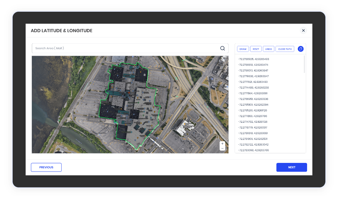Select coordinate -72.2780925, 42.9263493
The image size is (338, 201).
pos(253,59)
